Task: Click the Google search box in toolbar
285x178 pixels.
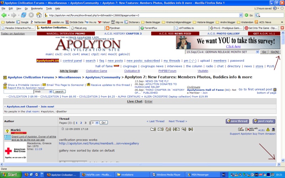Action: pos(272,15)
